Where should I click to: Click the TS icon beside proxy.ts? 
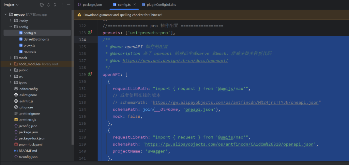[x=21, y=45]
